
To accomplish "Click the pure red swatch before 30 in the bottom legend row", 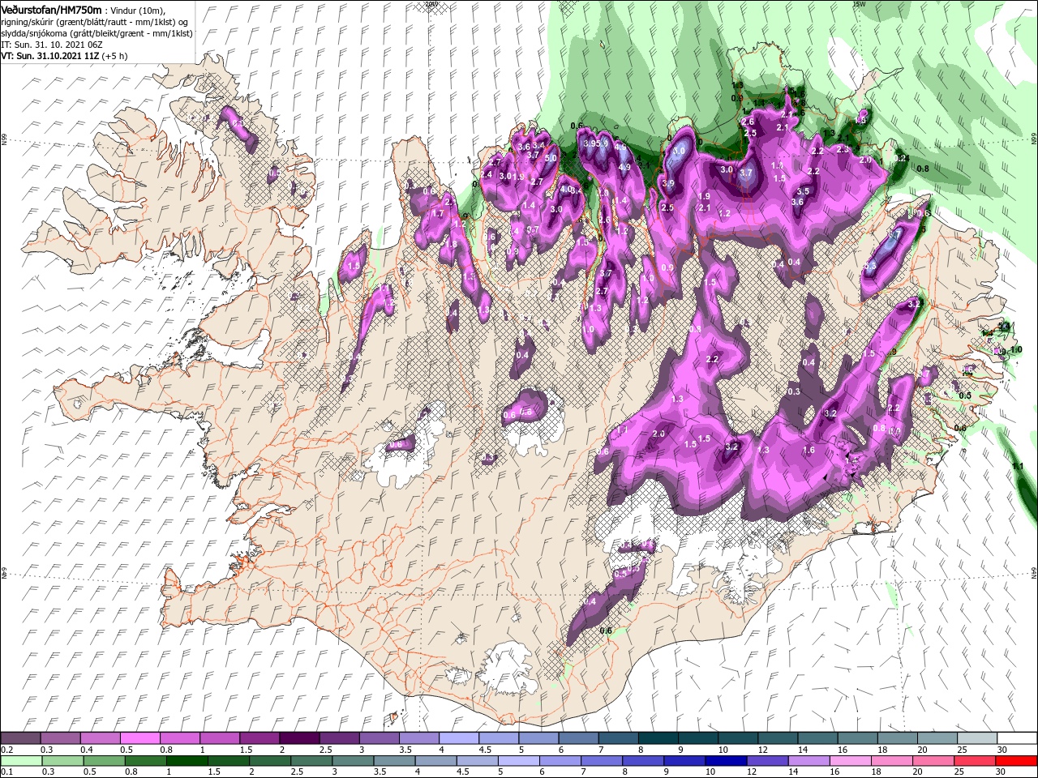I will [1017, 760].
